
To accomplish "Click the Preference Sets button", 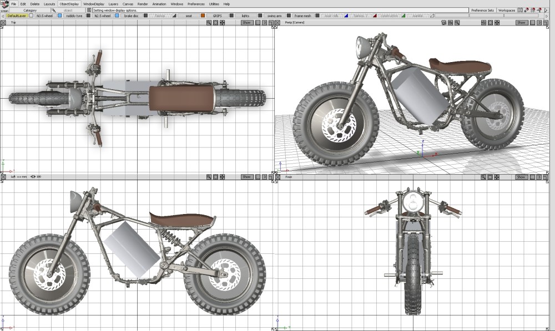I will pyautogui.click(x=482, y=10).
